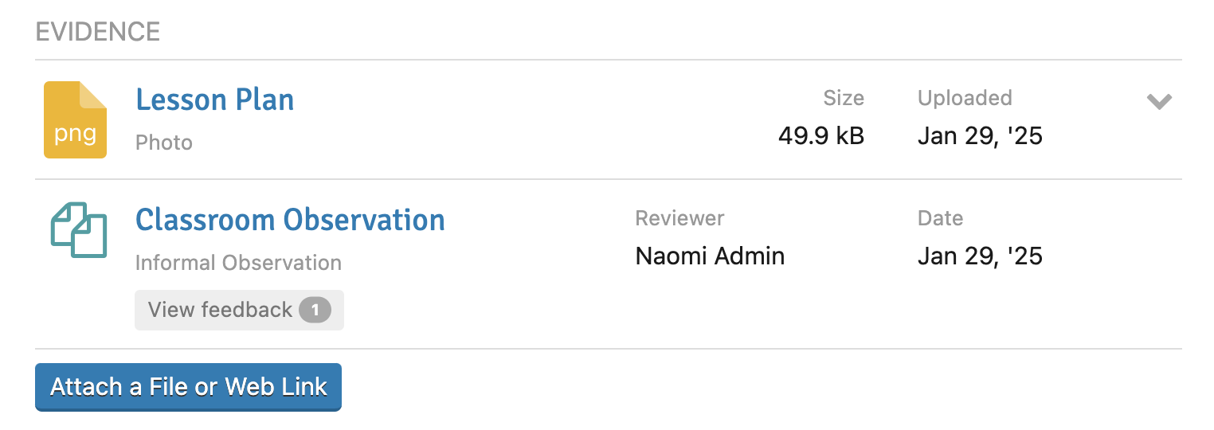Click the Reviewer column label
This screenshot has height=430, width=1214.
tap(679, 218)
